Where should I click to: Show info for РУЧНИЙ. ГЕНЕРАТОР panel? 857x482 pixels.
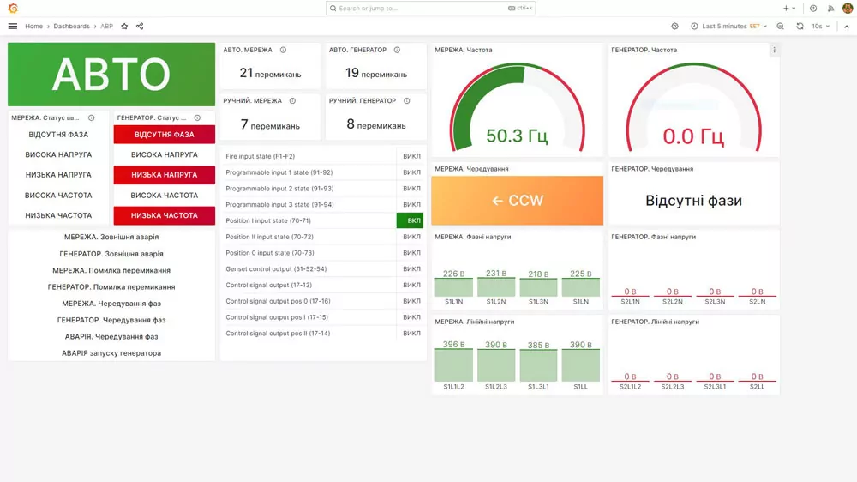[x=406, y=100]
